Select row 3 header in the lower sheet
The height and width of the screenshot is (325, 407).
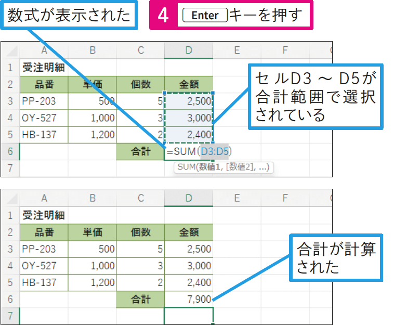pyautogui.click(x=10, y=249)
